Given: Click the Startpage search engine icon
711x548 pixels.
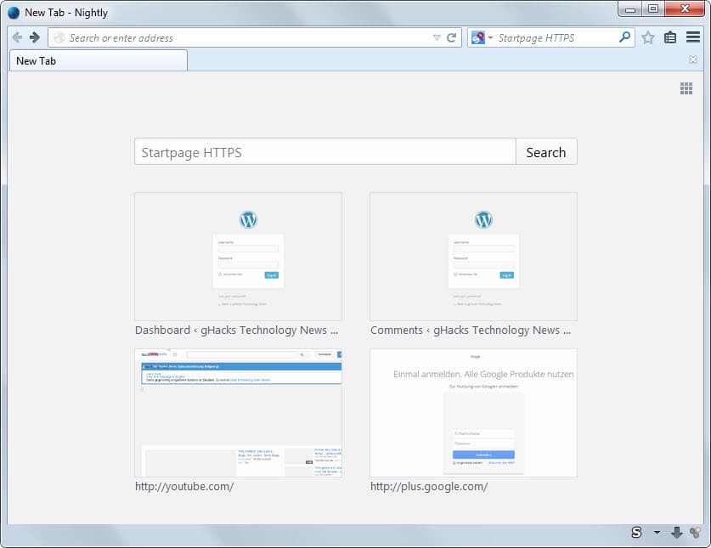Looking at the screenshot, I should tap(478, 37).
